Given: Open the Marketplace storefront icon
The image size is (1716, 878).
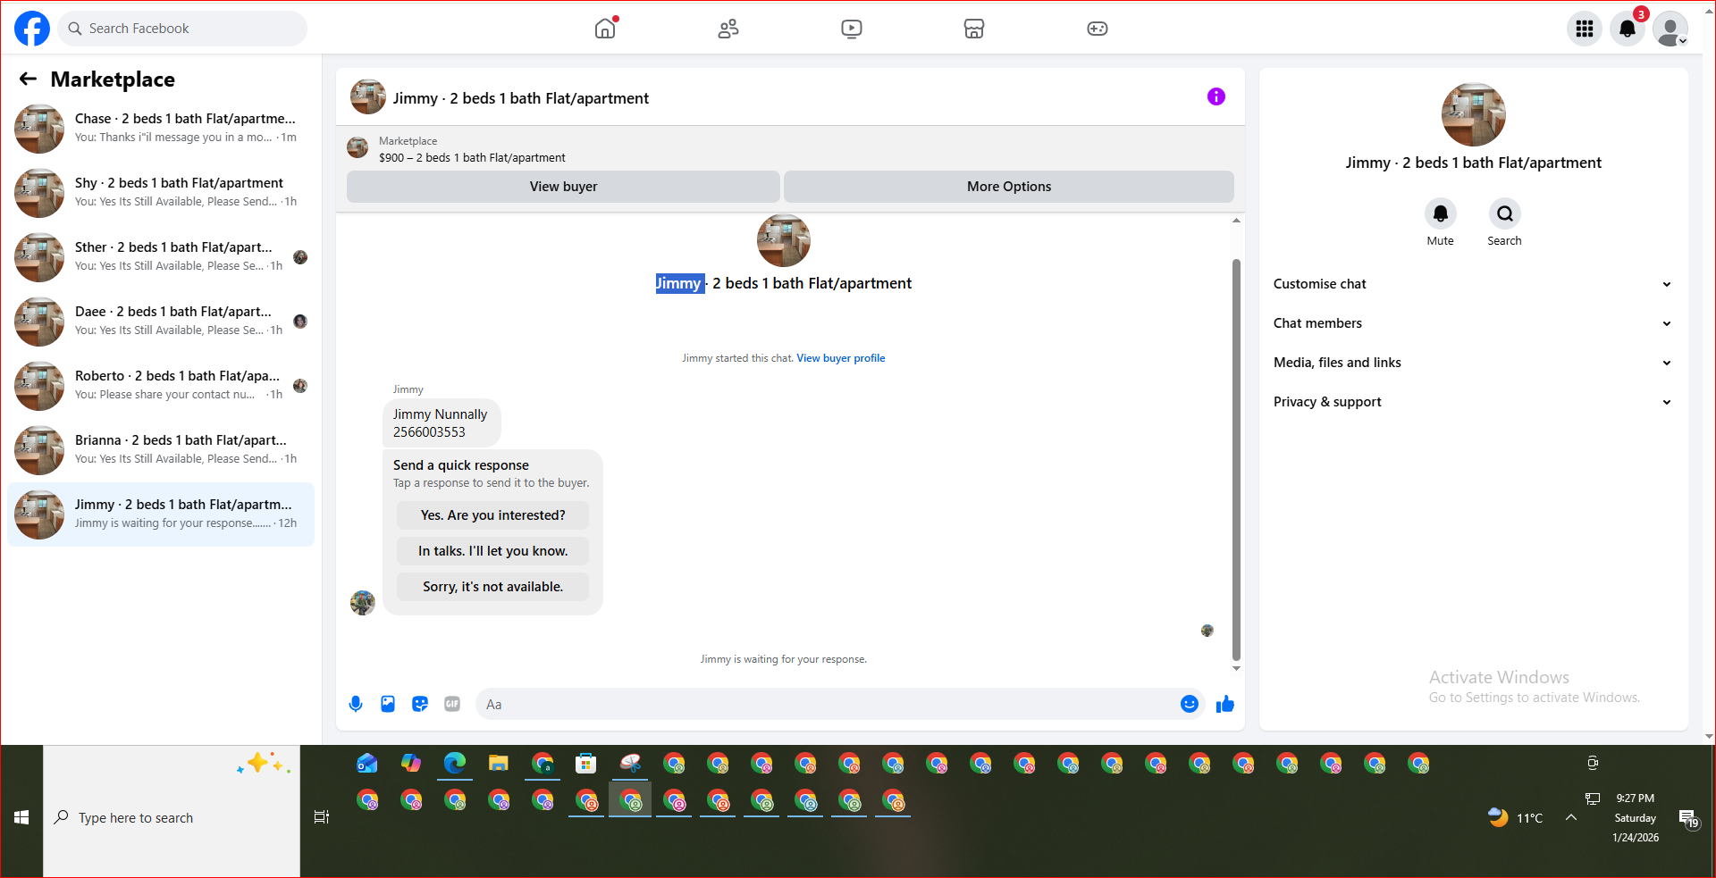Looking at the screenshot, I should [974, 29].
